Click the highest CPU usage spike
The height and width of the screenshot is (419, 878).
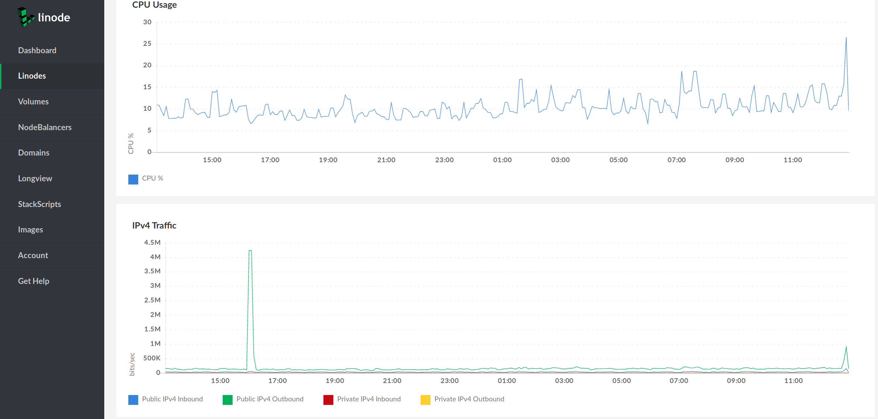point(846,37)
